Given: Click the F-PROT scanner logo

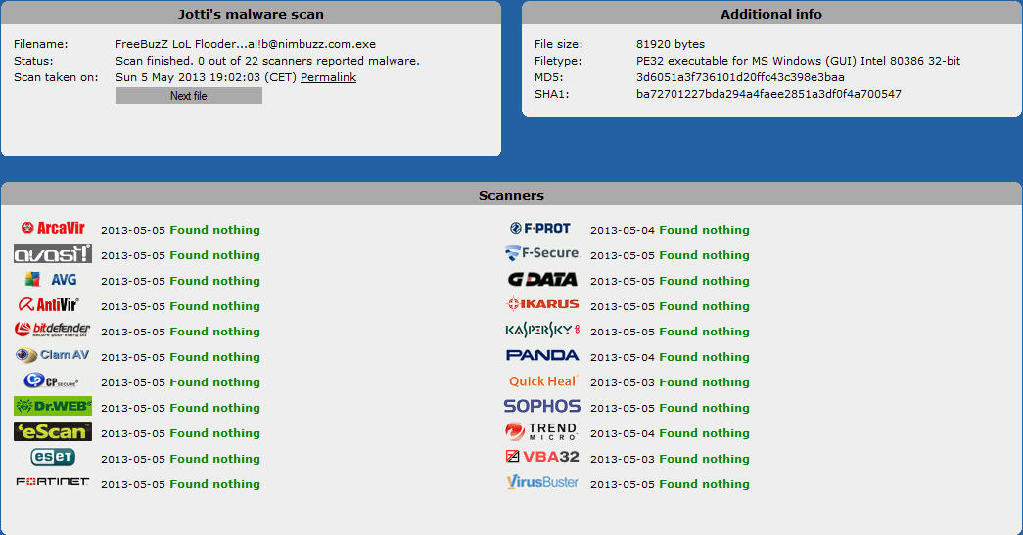Looking at the screenshot, I should pos(540,228).
